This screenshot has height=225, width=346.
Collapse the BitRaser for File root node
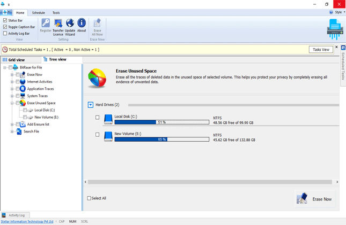[x=5, y=67]
